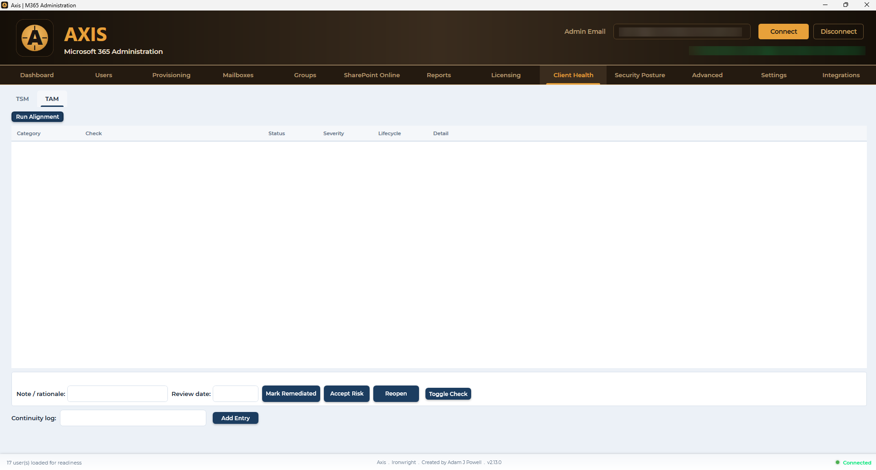Click the Connected status indicator

click(x=854, y=463)
